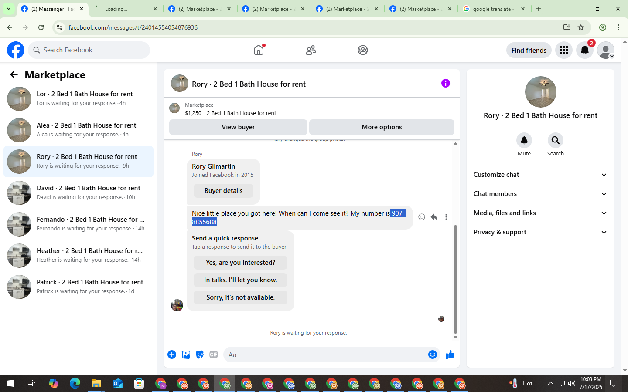Image resolution: width=628 pixels, height=392 pixels.
Task: Open the account profile menu
Action: pyautogui.click(x=606, y=50)
